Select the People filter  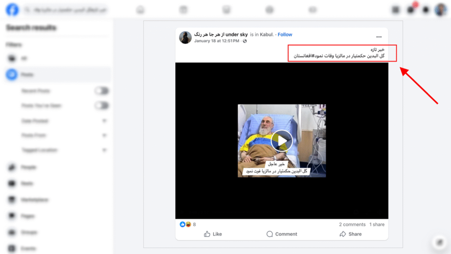tap(29, 167)
